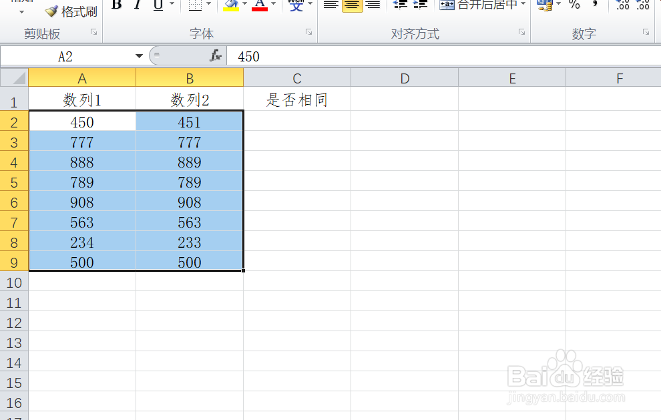Image resolution: width=661 pixels, height=420 pixels.
Task: Click cell B6 with value 908
Action: tap(190, 202)
